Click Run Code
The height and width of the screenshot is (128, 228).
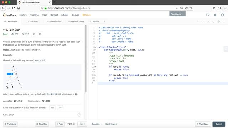coord(203,124)
